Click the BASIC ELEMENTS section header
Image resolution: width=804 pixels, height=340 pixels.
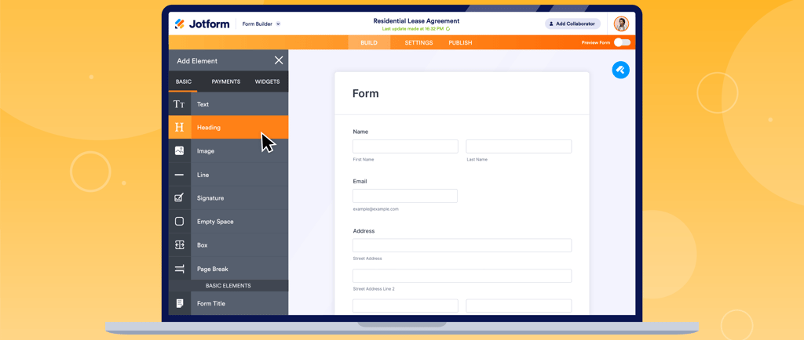(x=228, y=285)
